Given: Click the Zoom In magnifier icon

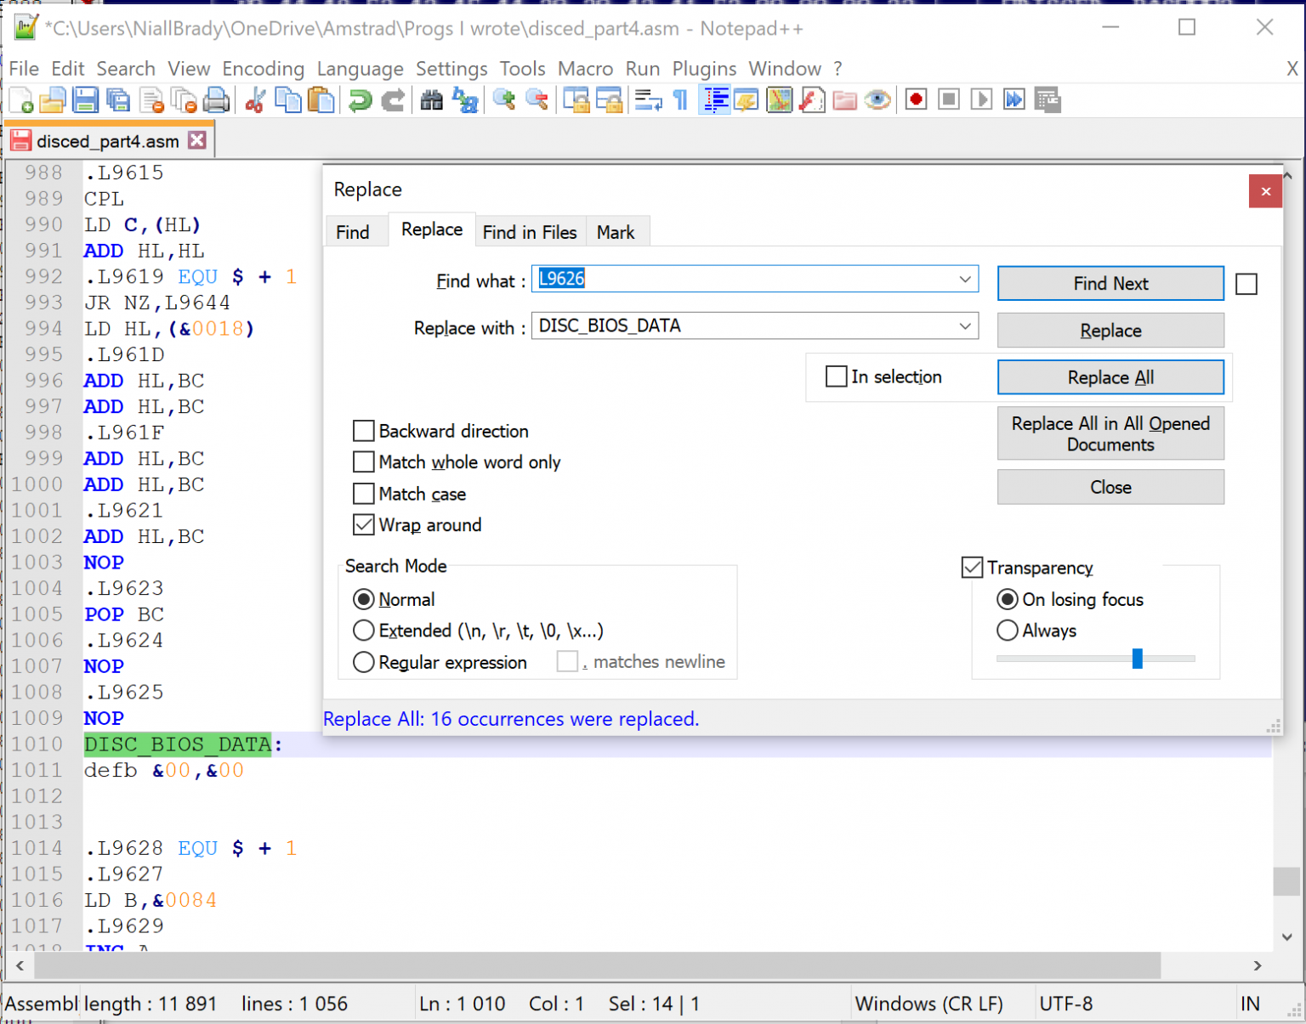Looking at the screenshot, I should (x=504, y=100).
